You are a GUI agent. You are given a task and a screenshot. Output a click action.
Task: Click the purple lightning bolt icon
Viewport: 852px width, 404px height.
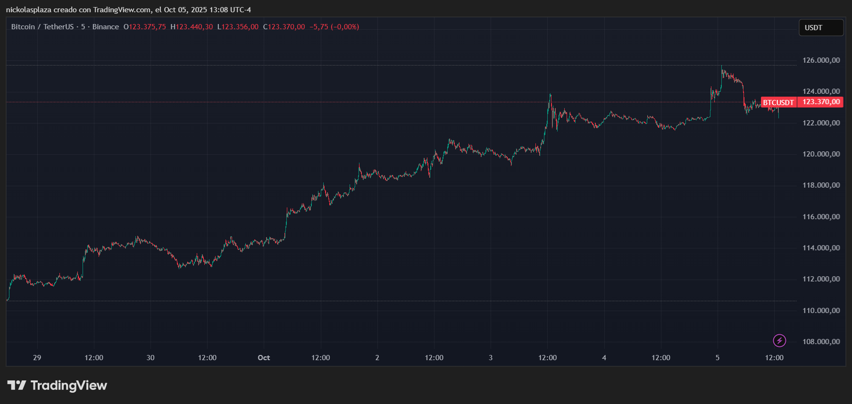pos(779,340)
